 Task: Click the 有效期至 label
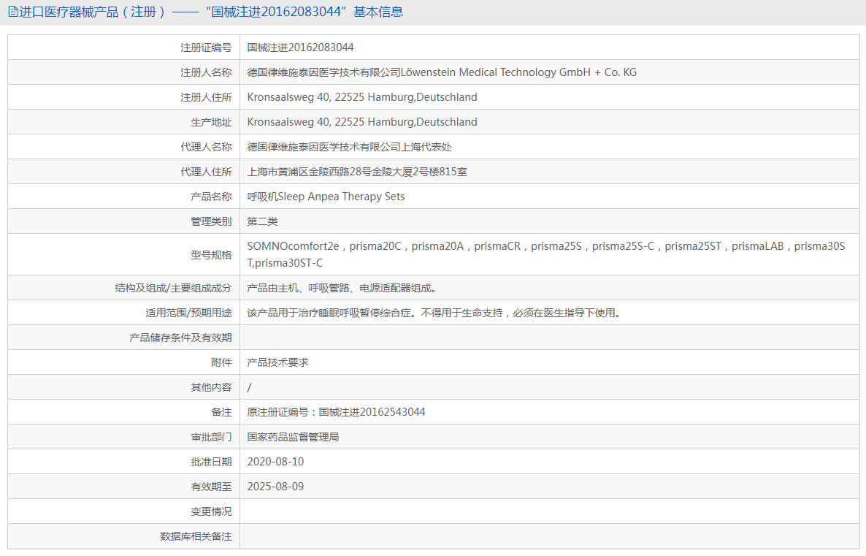(212, 487)
